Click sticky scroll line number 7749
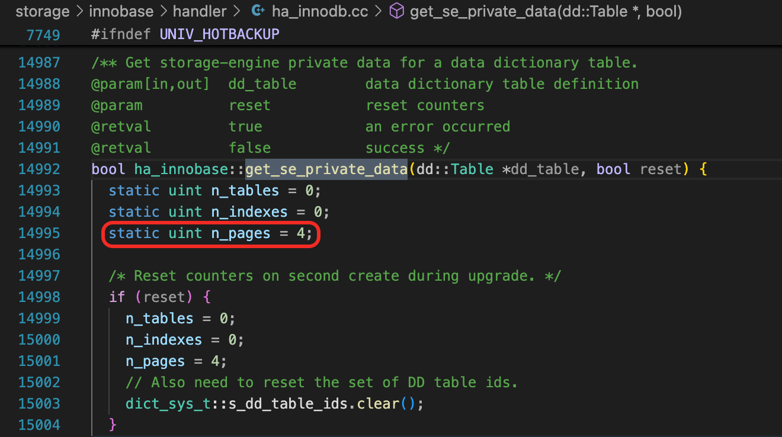The width and height of the screenshot is (782, 437). coord(43,34)
